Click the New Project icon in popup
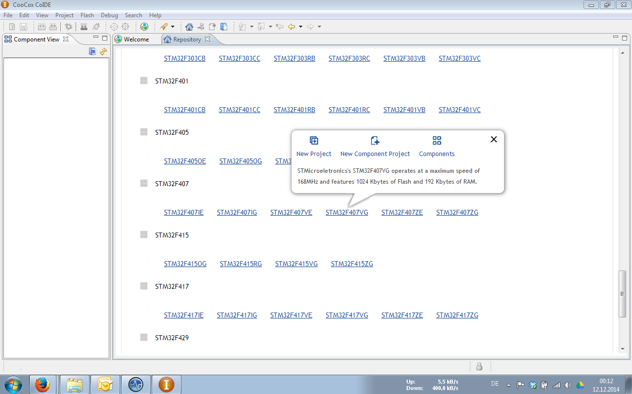The width and height of the screenshot is (632, 394). click(x=314, y=141)
